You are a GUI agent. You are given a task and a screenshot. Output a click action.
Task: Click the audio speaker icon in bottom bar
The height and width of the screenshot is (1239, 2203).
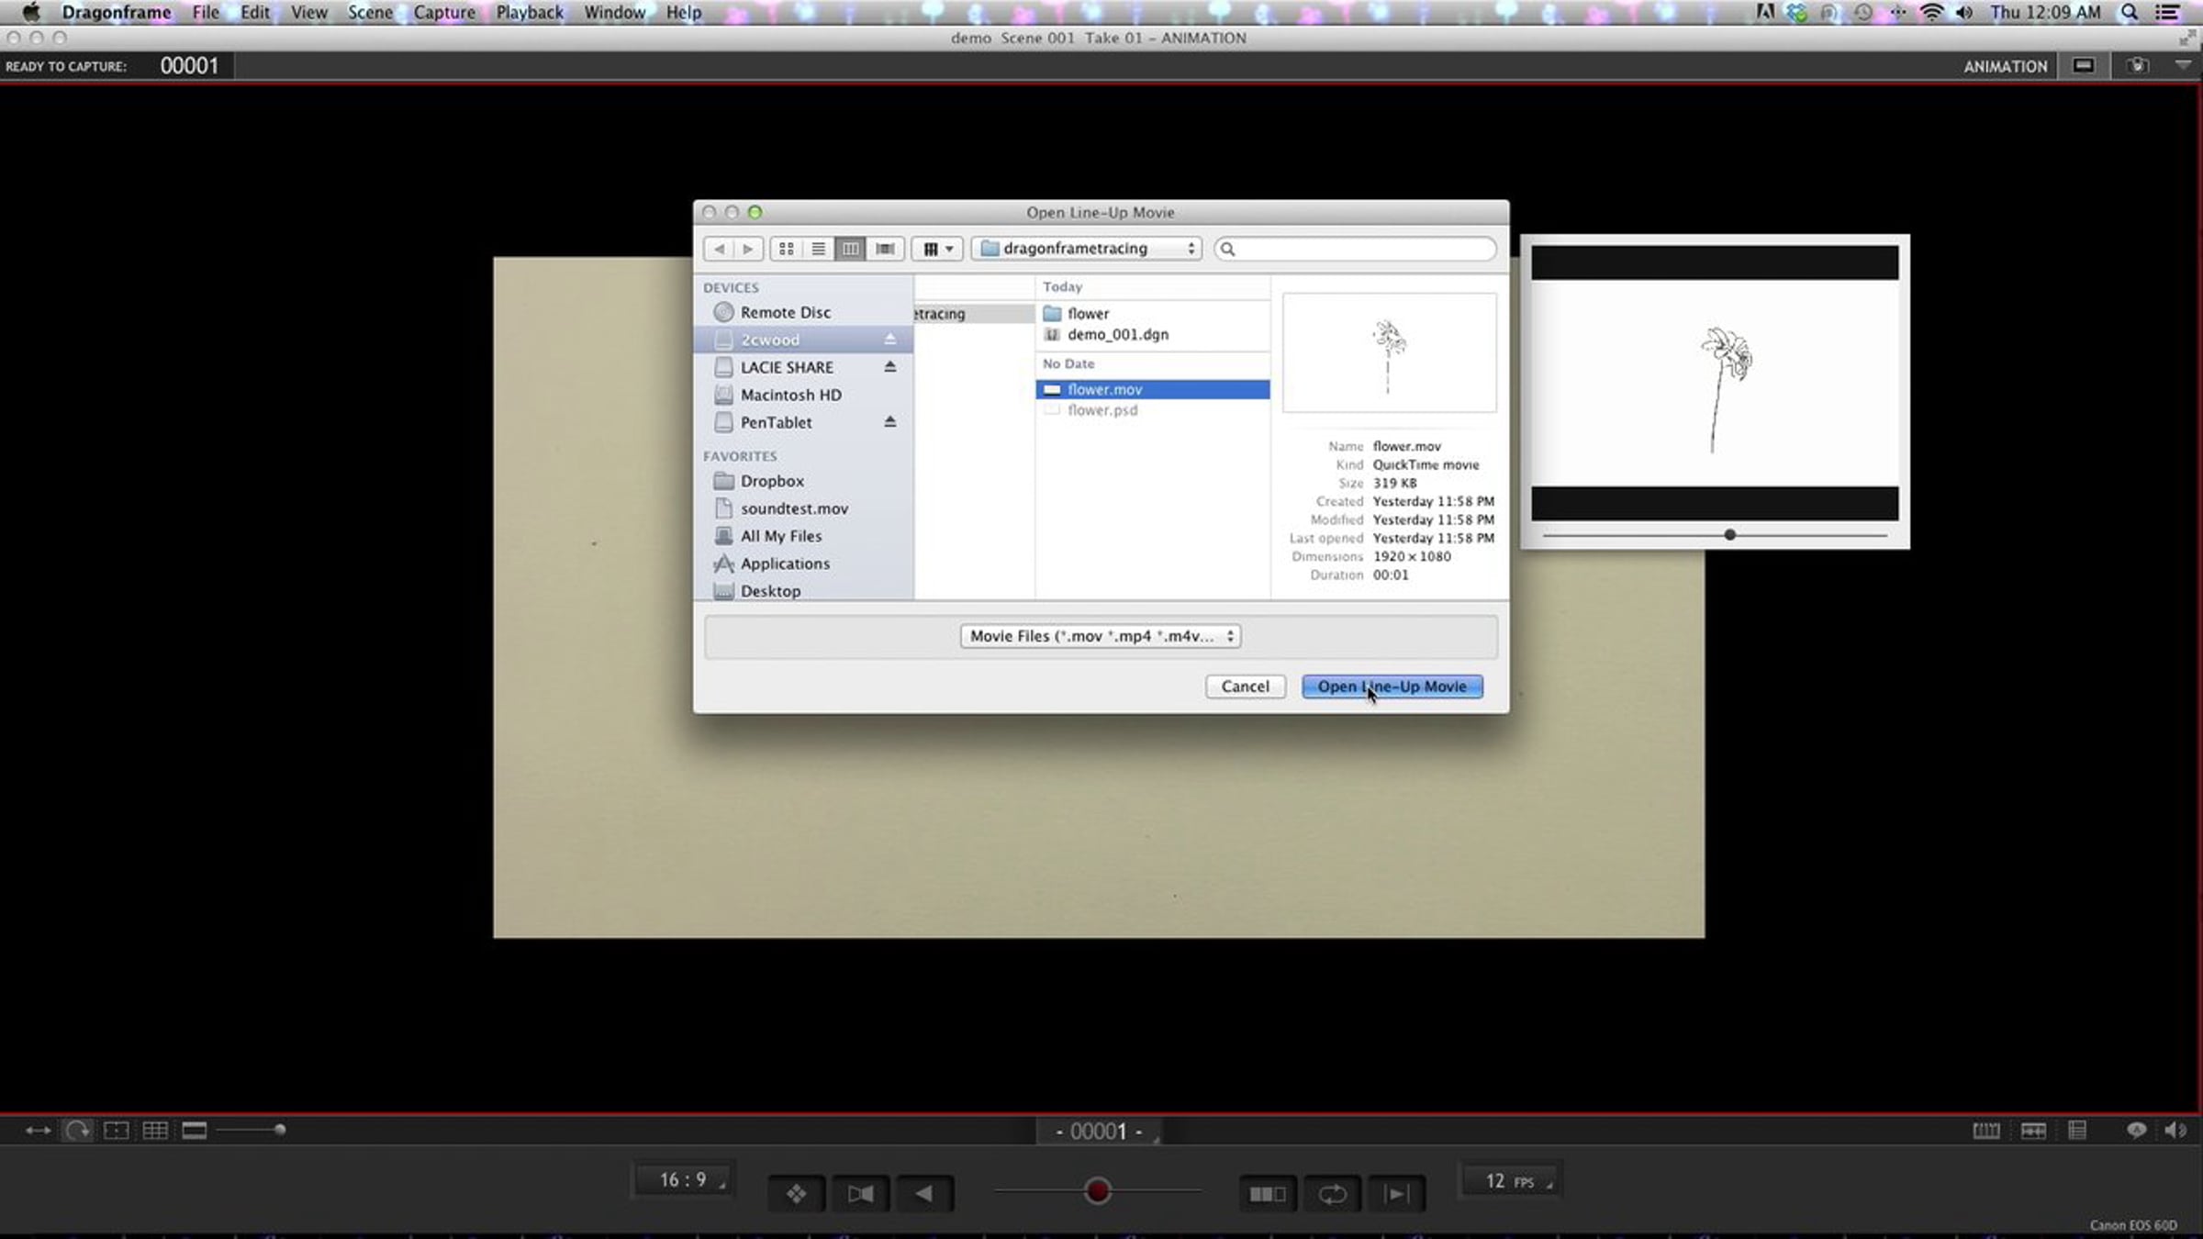point(2175,1130)
